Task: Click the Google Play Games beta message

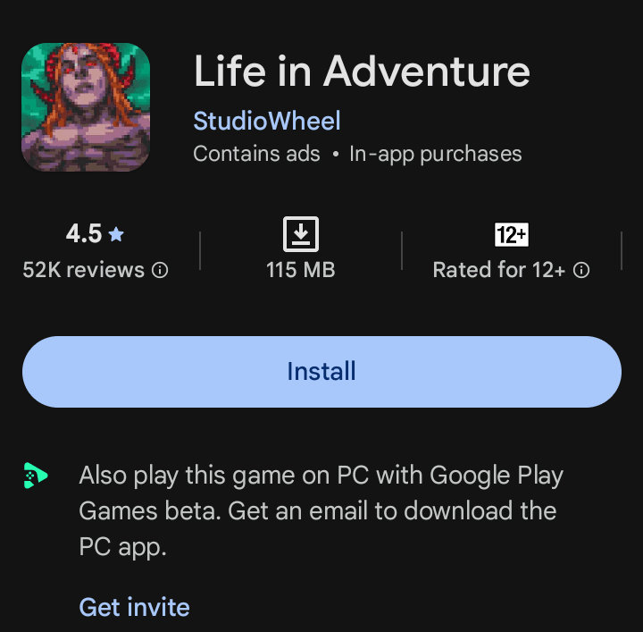Action: tap(321, 510)
